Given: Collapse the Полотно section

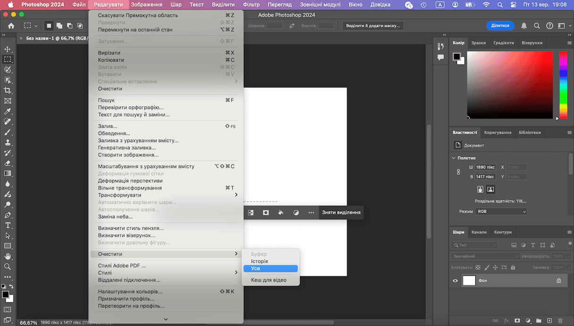Looking at the screenshot, I should [454, 158].
